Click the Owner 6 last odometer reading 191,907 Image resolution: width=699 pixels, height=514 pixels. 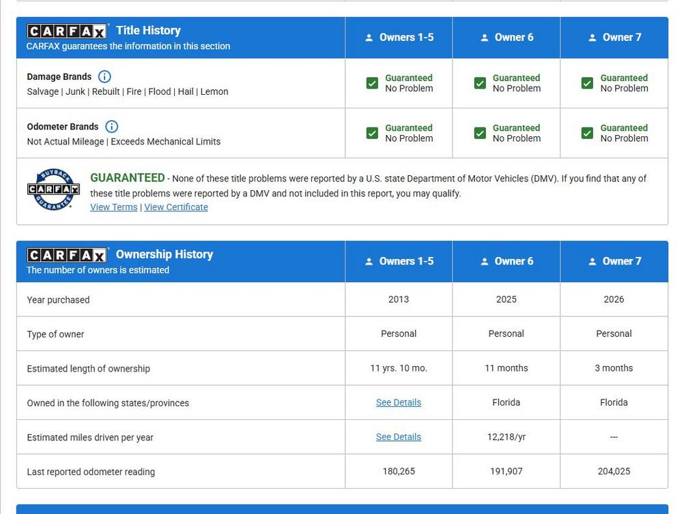pos(507,471)
